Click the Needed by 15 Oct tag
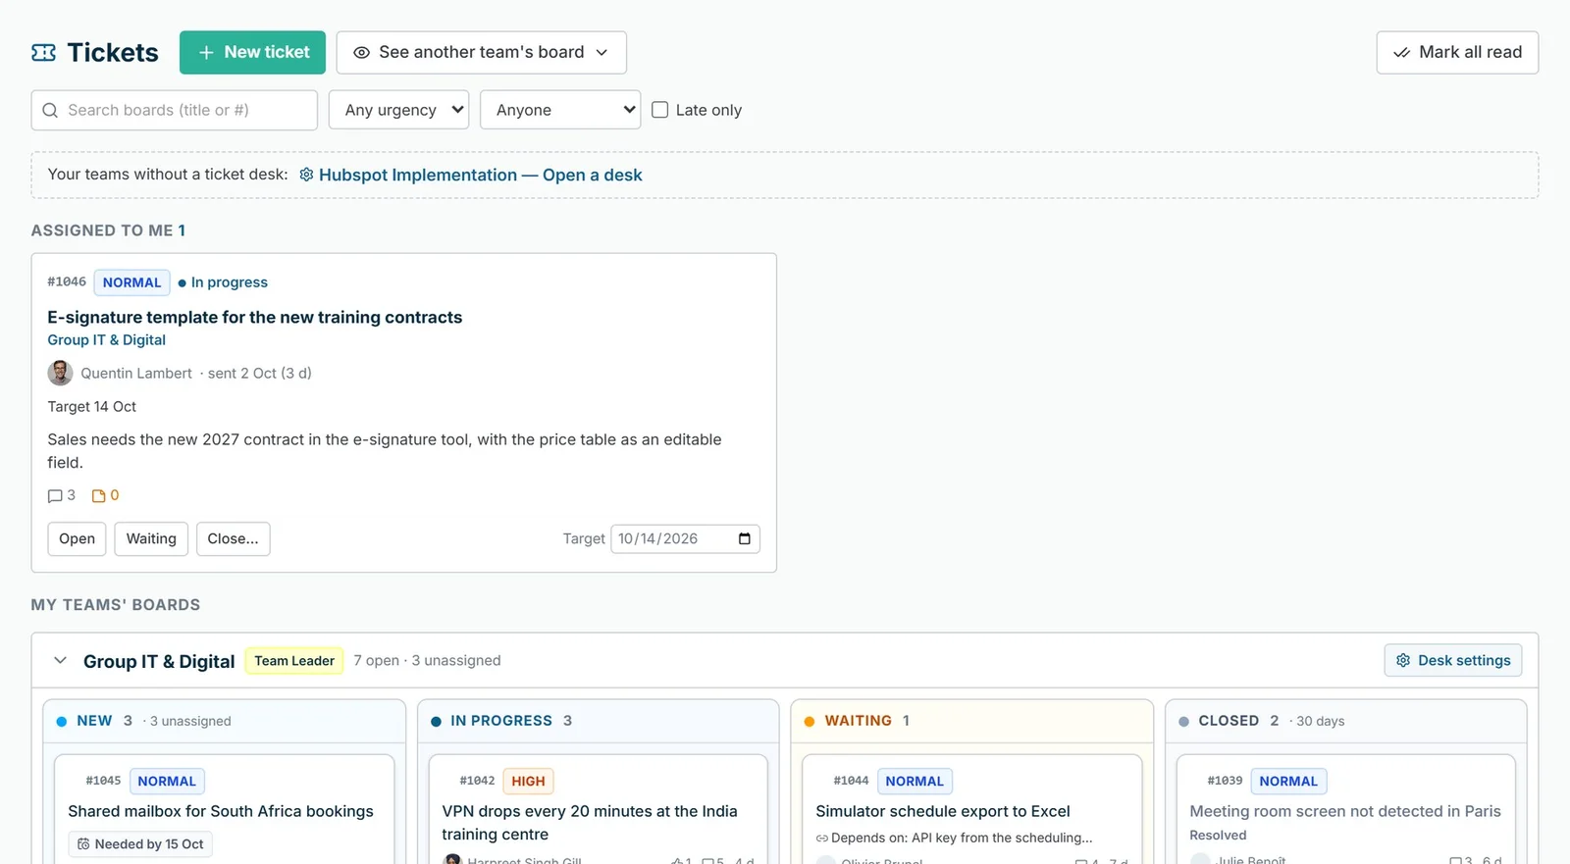Screen dimensions: 1570x864 pos(140,844)
